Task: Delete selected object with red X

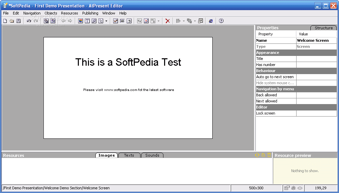Action: [167, 21]
